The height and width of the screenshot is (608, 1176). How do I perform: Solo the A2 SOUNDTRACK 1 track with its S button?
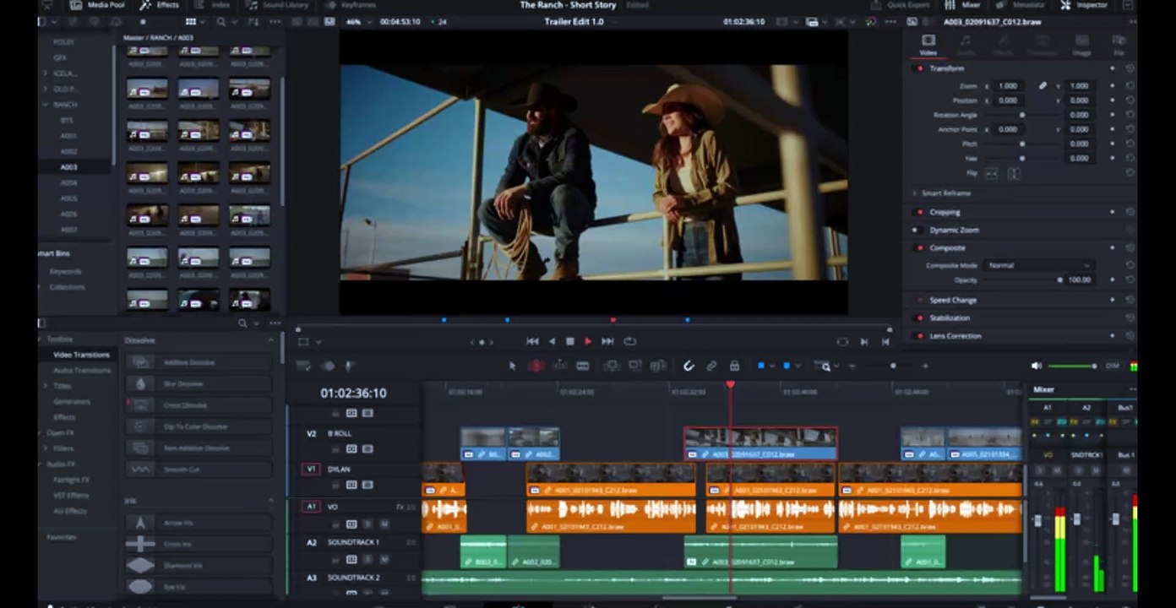367,559
